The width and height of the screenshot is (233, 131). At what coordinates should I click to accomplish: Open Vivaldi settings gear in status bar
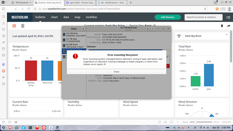tap(3, 122)
